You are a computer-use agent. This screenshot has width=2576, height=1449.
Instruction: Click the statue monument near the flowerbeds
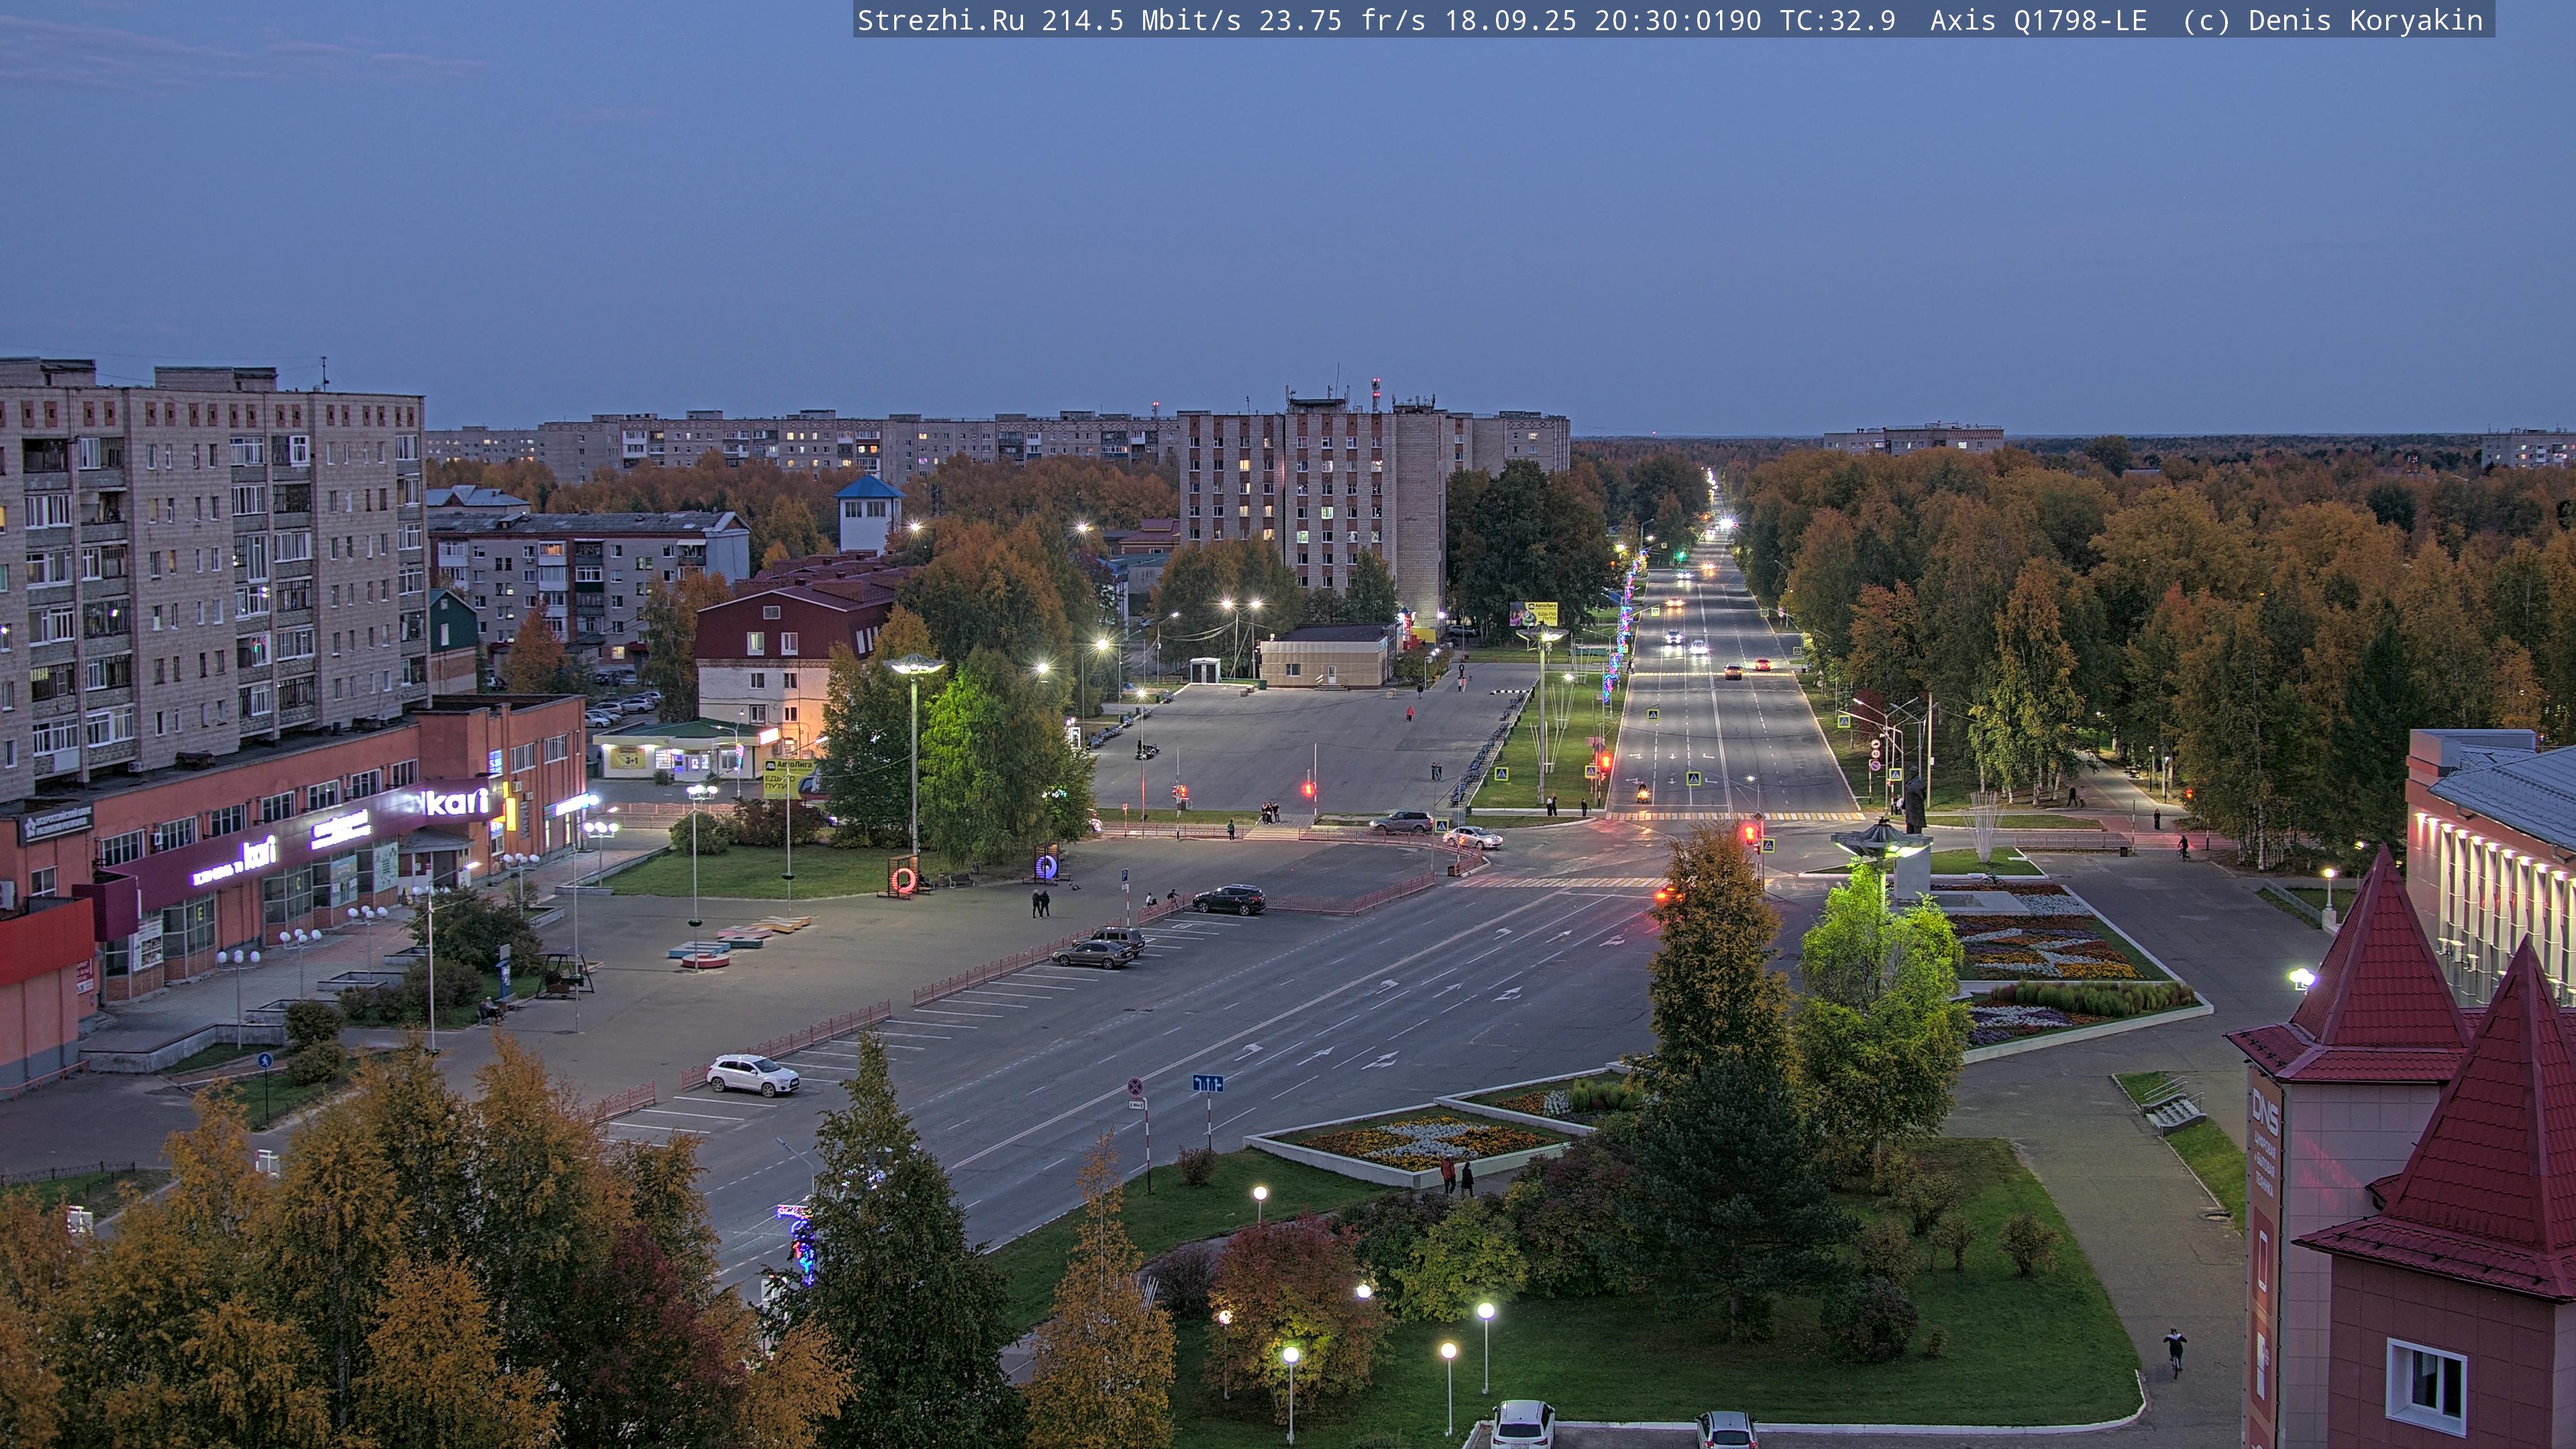(x=1914, y=801)
